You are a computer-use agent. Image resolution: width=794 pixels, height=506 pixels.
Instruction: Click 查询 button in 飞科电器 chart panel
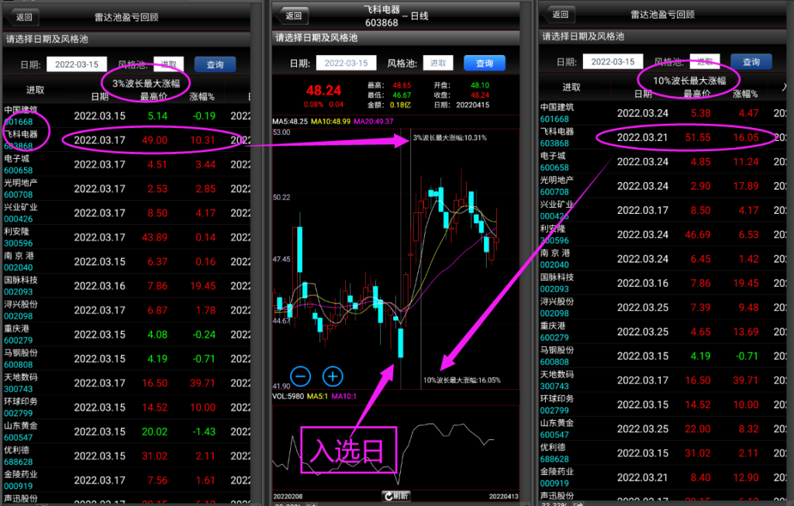click(x=484, y=64)
